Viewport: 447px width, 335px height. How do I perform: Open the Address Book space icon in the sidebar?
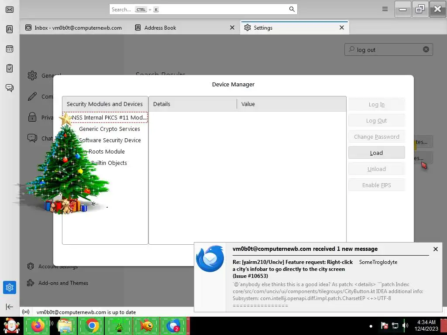pos(10,29)
